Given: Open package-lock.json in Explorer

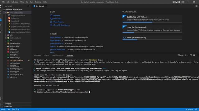Looking at the screenshot, I should coord(16,60).
